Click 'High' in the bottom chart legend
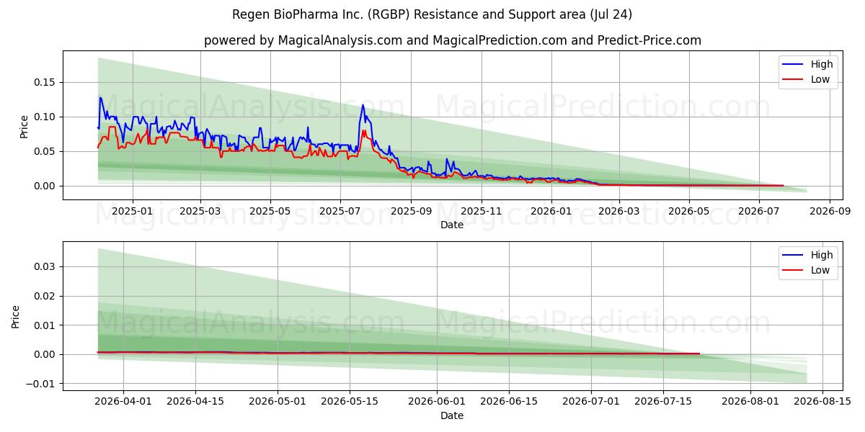 click(821, 255)
